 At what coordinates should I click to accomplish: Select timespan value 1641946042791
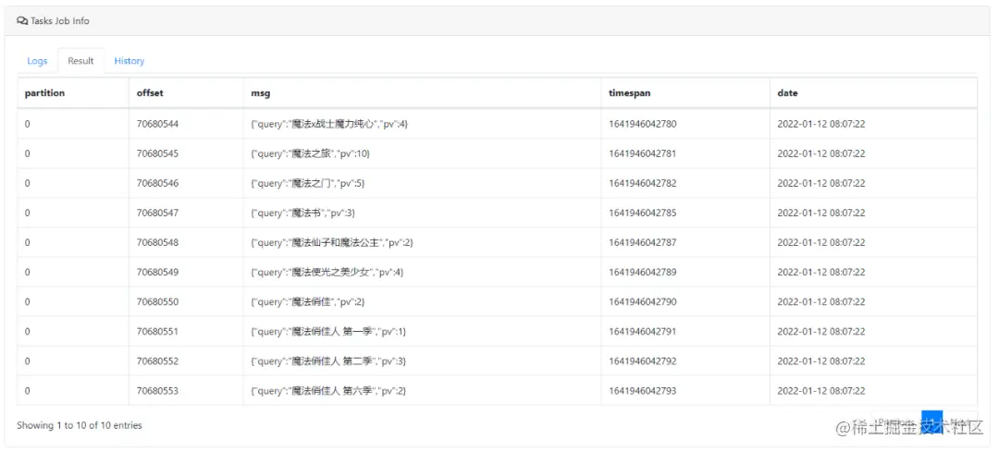[x=643, y=331]
